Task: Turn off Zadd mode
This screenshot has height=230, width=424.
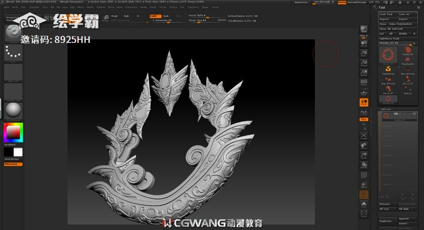Action: (x=155, y=16)
